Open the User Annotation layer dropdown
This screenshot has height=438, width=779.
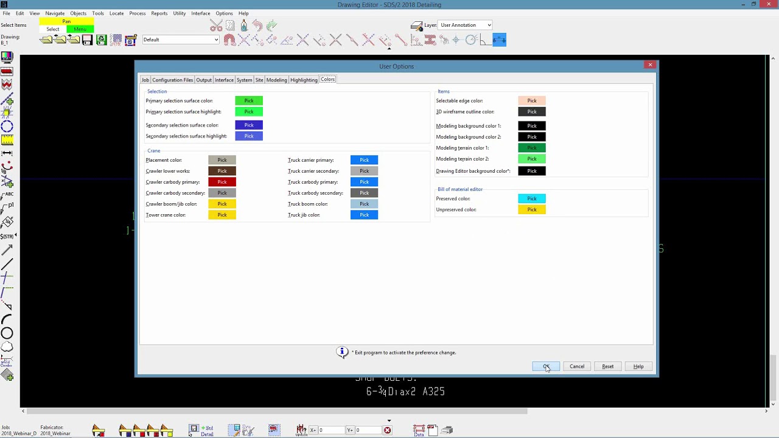[x=464, y=25]
